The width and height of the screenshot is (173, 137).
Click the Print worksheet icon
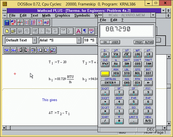pyautogui.click(x=27, y=31)
